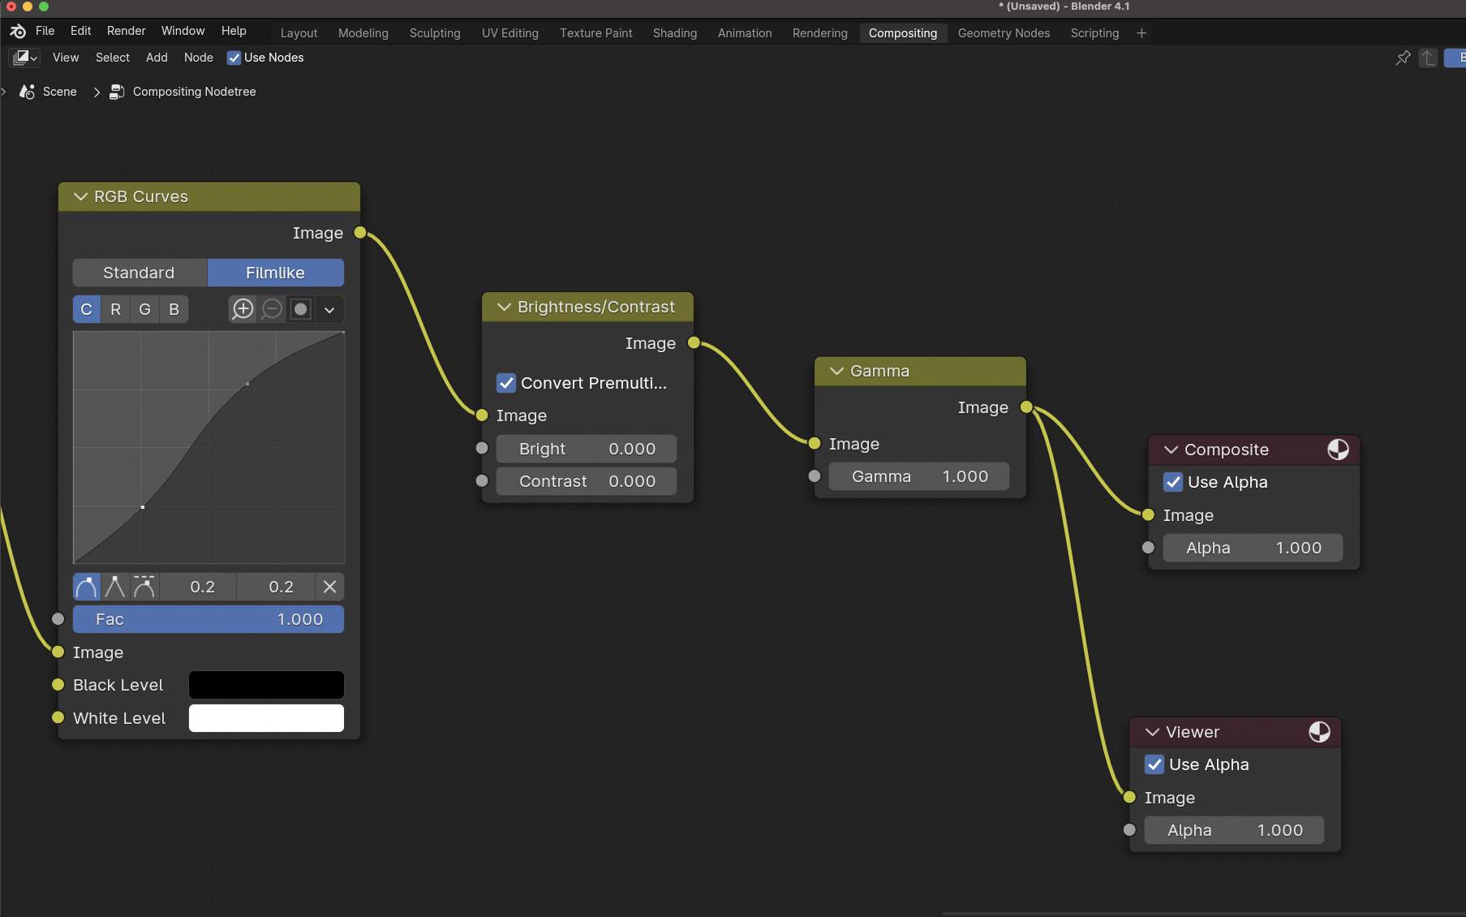Viewport: 1466px width, 917px height.
Task: Set curve handle to Auto Clamped
Action: point(144,587)
